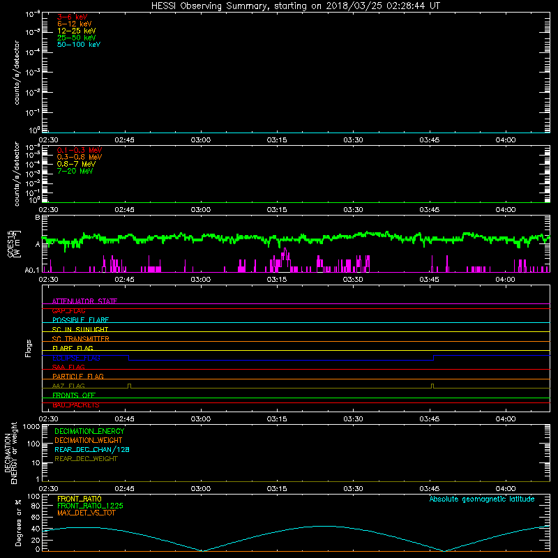Click the tallest magenta GOES peak near 03:15
This screenshot has height=558, width=558.
click(x=285, y=250)
